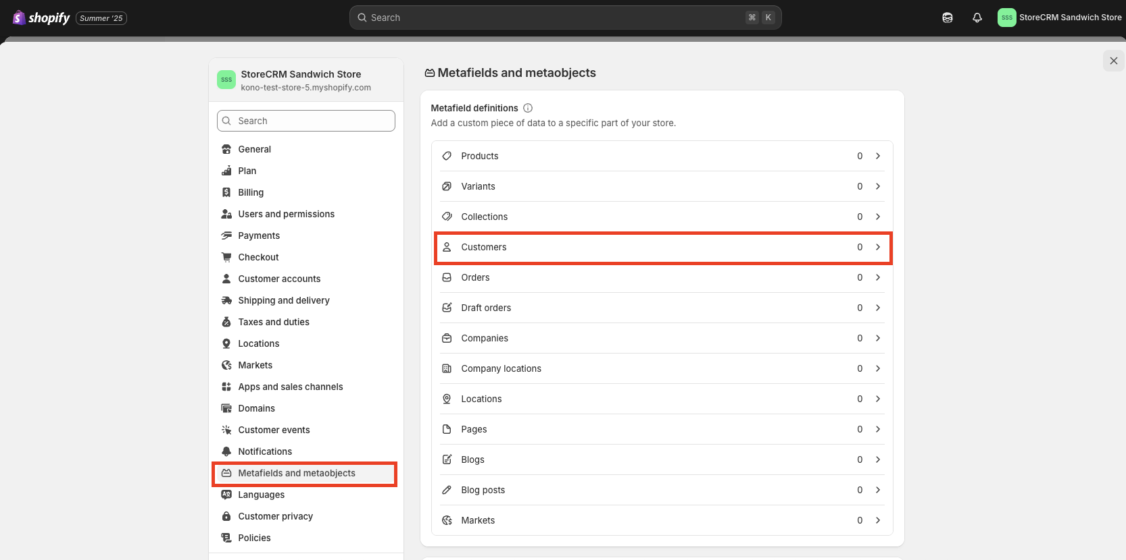Expand the Variants row chevron

[x=878, y=186]
